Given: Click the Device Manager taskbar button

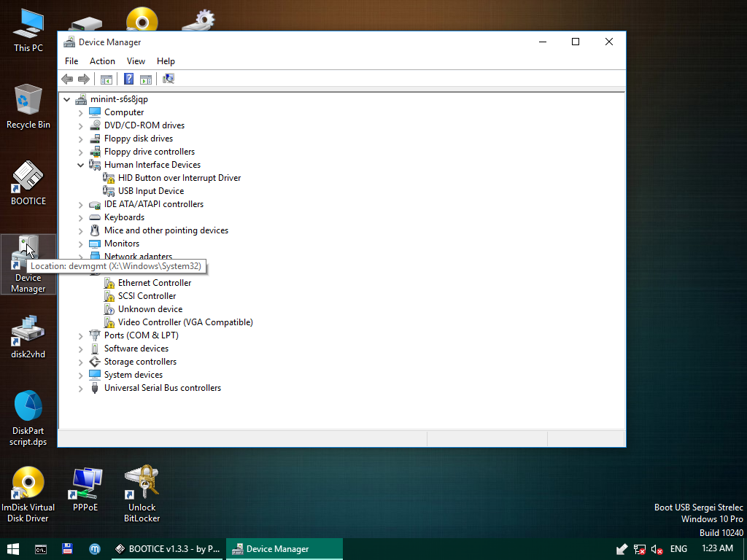Looking at the screenshot, I should click(x=285, y=549).
